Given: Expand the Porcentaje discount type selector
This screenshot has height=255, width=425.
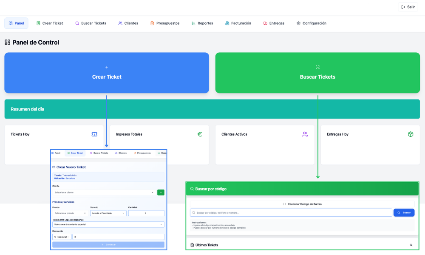Looking at the screenshot, I should (62, 237).
